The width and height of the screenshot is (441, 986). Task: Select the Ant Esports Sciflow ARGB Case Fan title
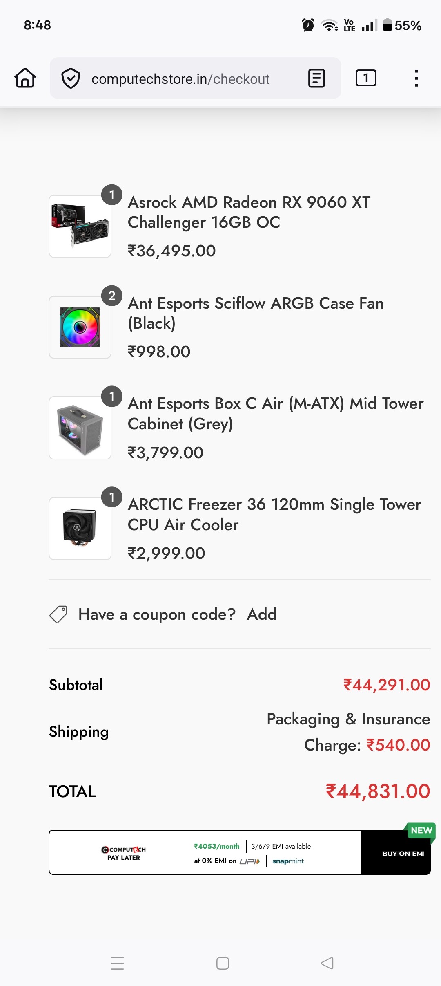[256, 313]
